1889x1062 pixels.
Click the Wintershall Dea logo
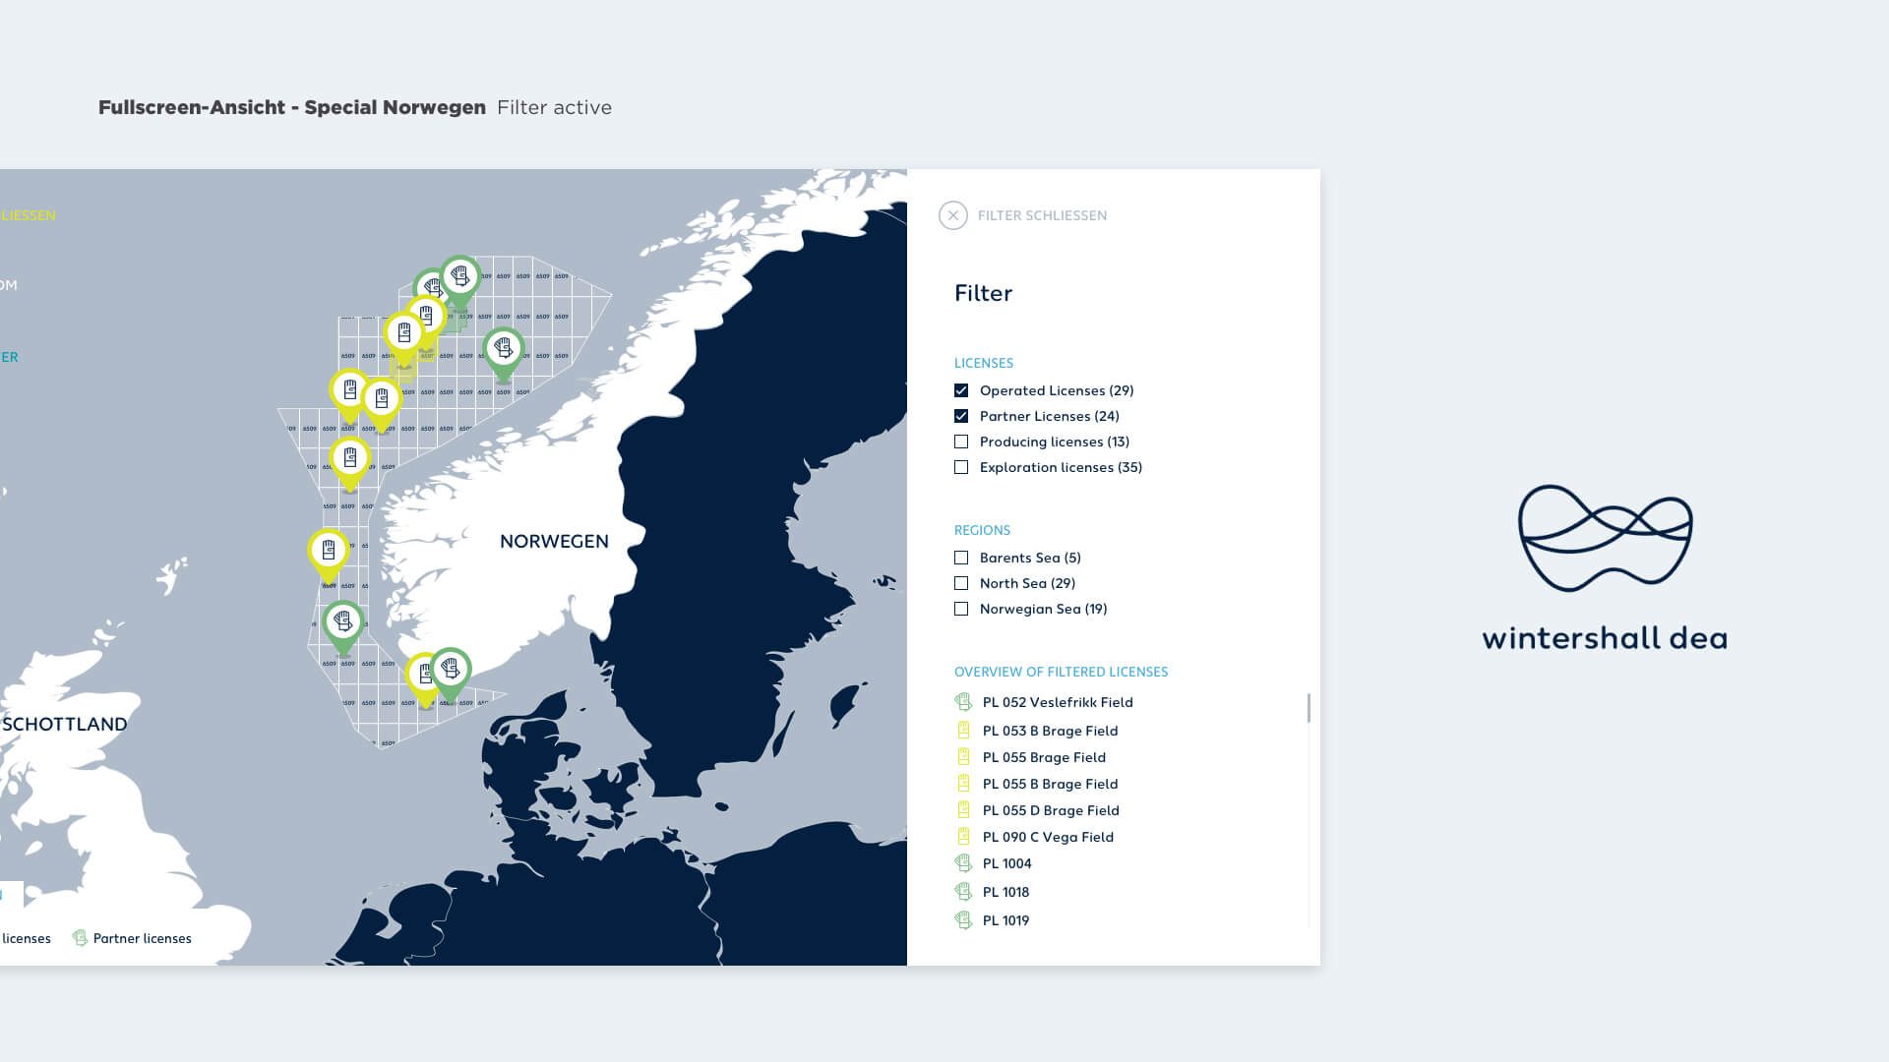[x=1605, y=567]
